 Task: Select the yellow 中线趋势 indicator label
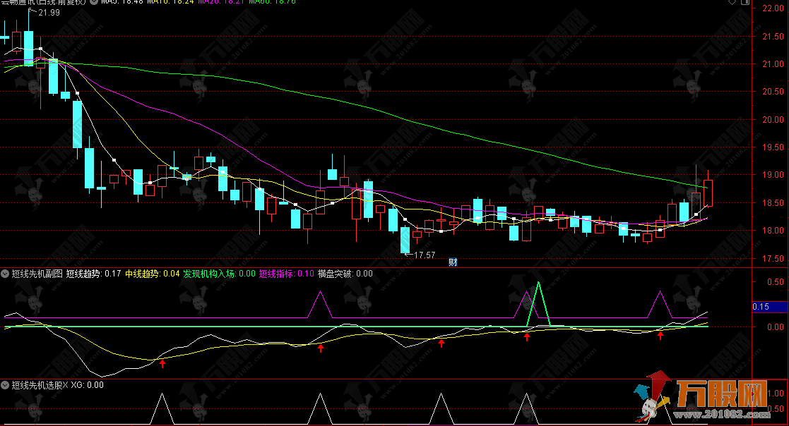pos(142,273)
